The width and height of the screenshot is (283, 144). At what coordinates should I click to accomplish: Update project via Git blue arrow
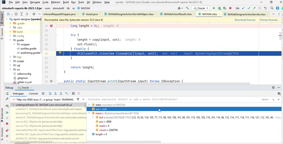pos(243,8)
